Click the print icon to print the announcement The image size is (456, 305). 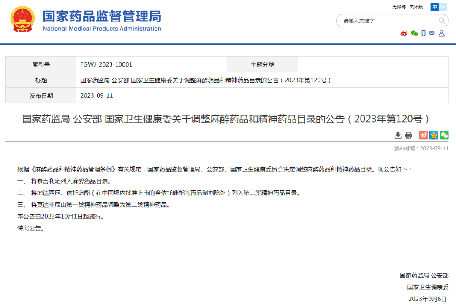(408, 135)
